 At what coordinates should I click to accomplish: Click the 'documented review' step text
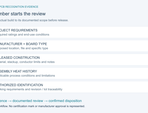click(x=28, y=101)
